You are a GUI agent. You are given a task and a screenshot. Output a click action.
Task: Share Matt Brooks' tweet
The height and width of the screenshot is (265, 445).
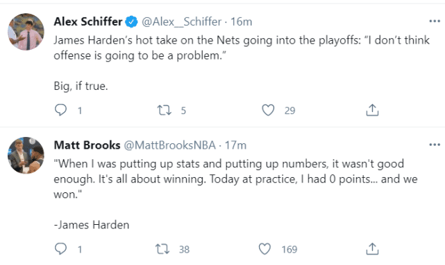(x=372, y=249)
